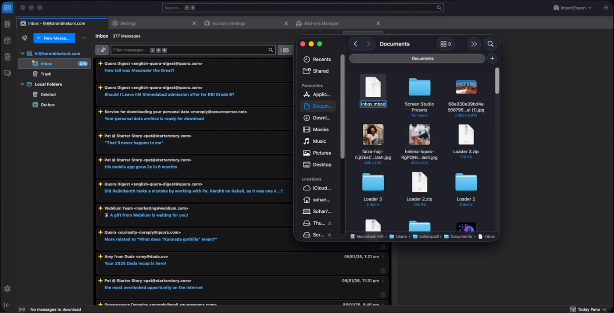Open the Calendar space icon

tap(7, 41)
